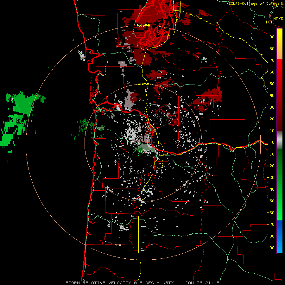Click the bright green segment of the color bar
285x285 pixels.
pyautogui.click(x=280, y=206)
